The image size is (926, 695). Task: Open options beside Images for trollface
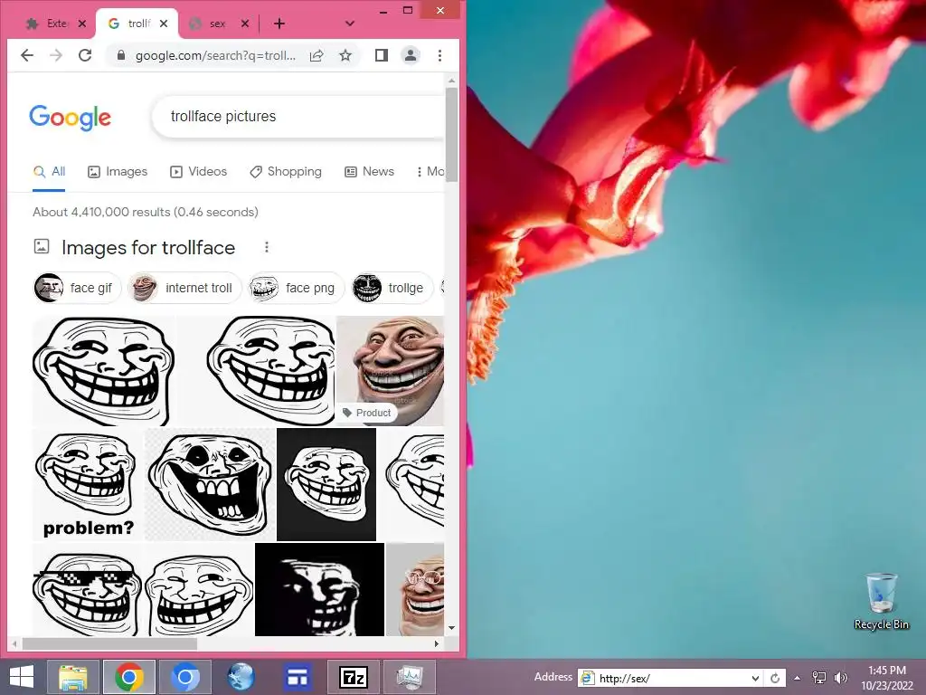(267, 247)
